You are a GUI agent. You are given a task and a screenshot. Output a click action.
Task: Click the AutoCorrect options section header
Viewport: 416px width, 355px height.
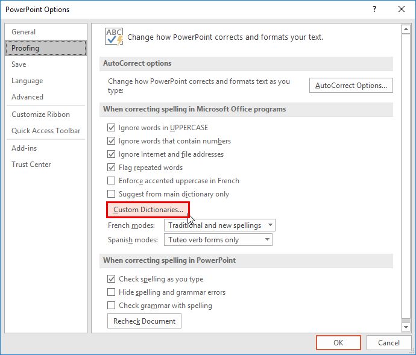click(x=246, y=63)
